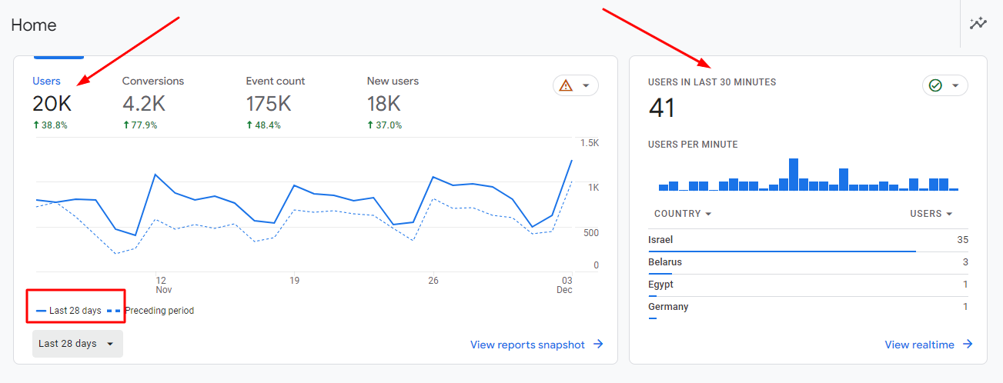Click the 20K users value

(x=52, y=104)
